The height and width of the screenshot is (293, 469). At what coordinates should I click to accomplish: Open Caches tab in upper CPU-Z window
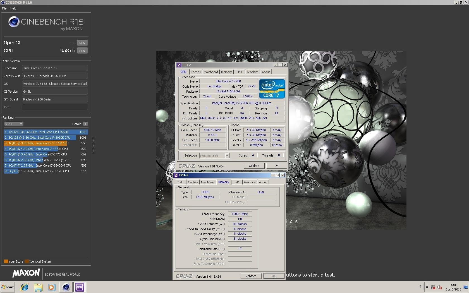196,72
